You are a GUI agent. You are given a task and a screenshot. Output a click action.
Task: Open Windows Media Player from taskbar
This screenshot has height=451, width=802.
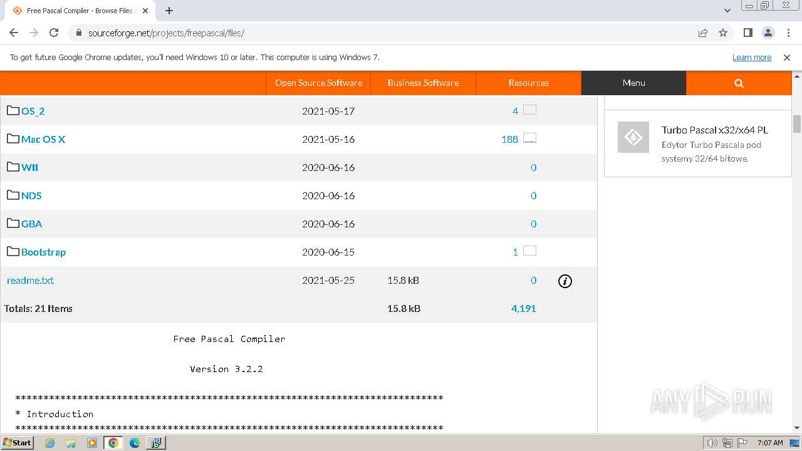(92, 443)
